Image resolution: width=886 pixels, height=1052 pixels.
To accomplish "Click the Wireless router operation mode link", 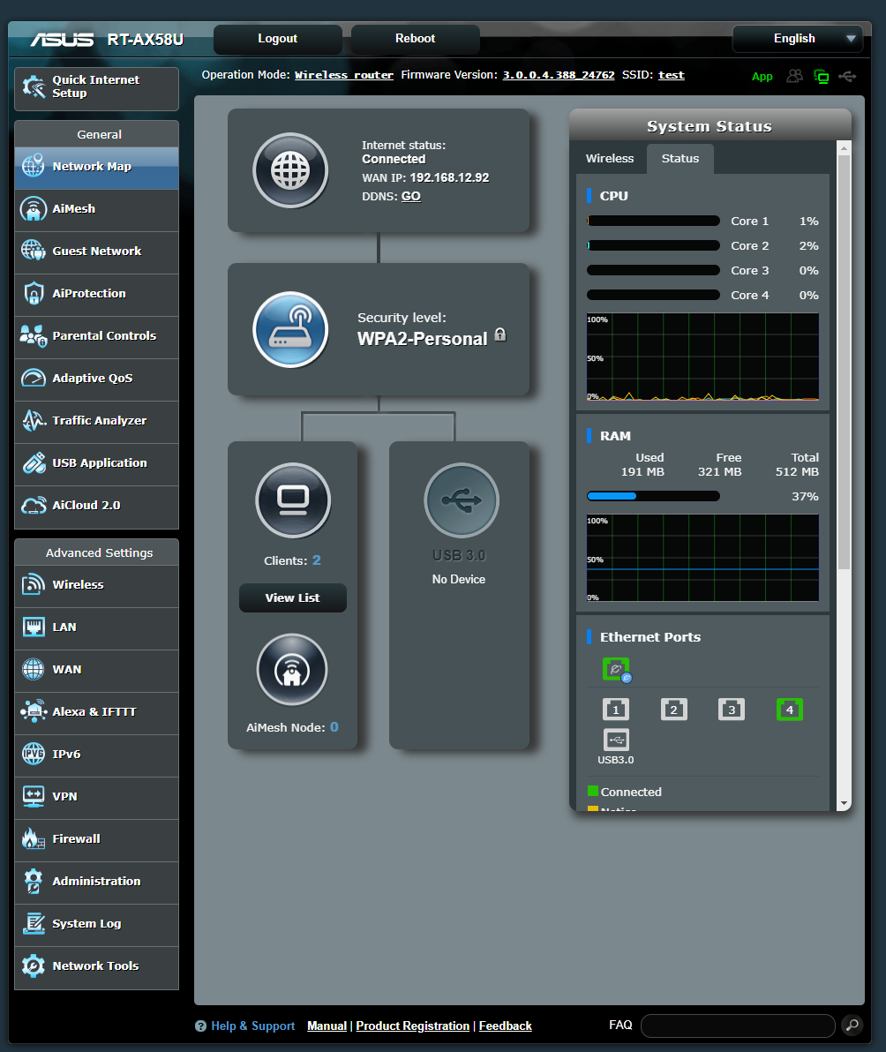I will (344, 75).
